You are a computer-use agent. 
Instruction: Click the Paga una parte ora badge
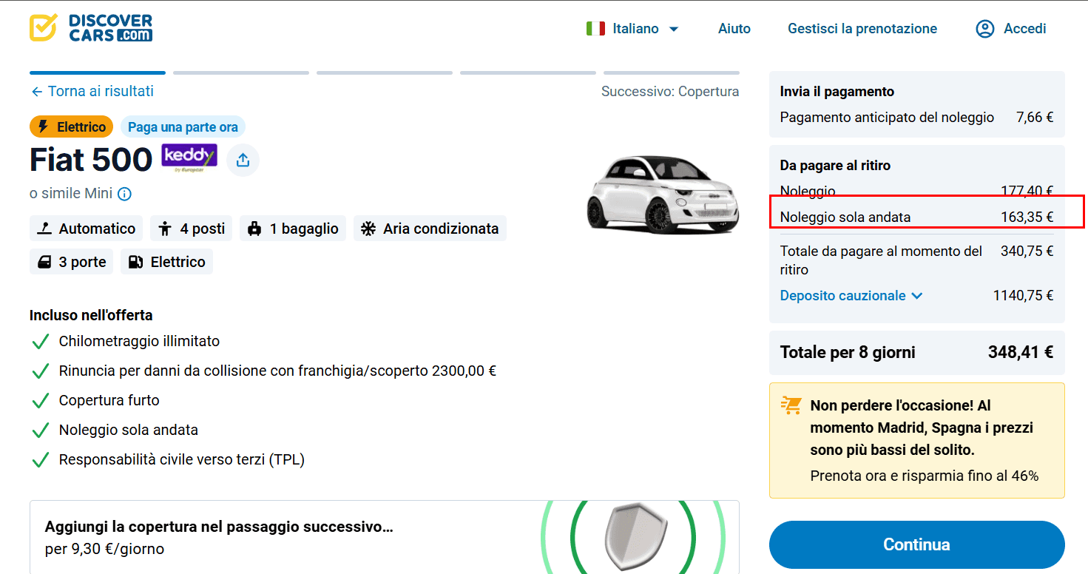[183, 127]
